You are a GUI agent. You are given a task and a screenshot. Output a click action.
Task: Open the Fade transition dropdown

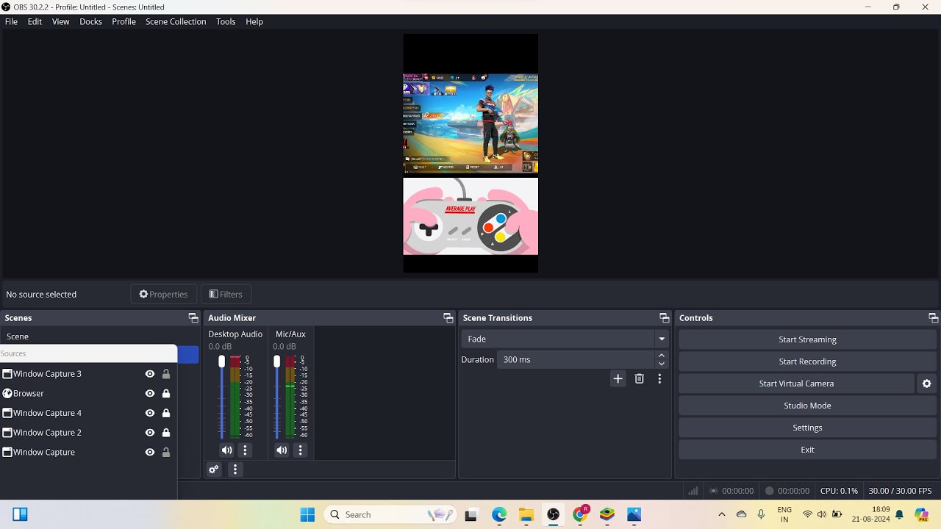point(565,339)
